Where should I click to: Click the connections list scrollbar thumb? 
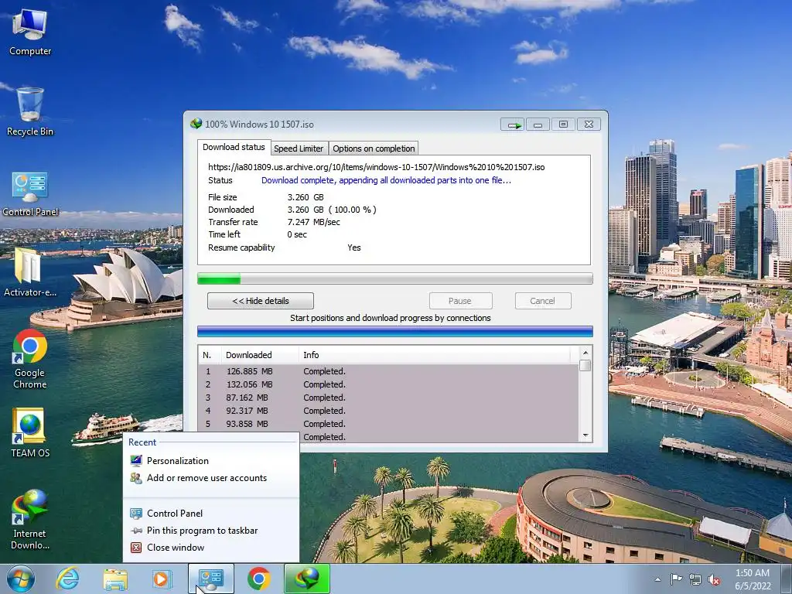pyautogui.click(x=585, y=365)
